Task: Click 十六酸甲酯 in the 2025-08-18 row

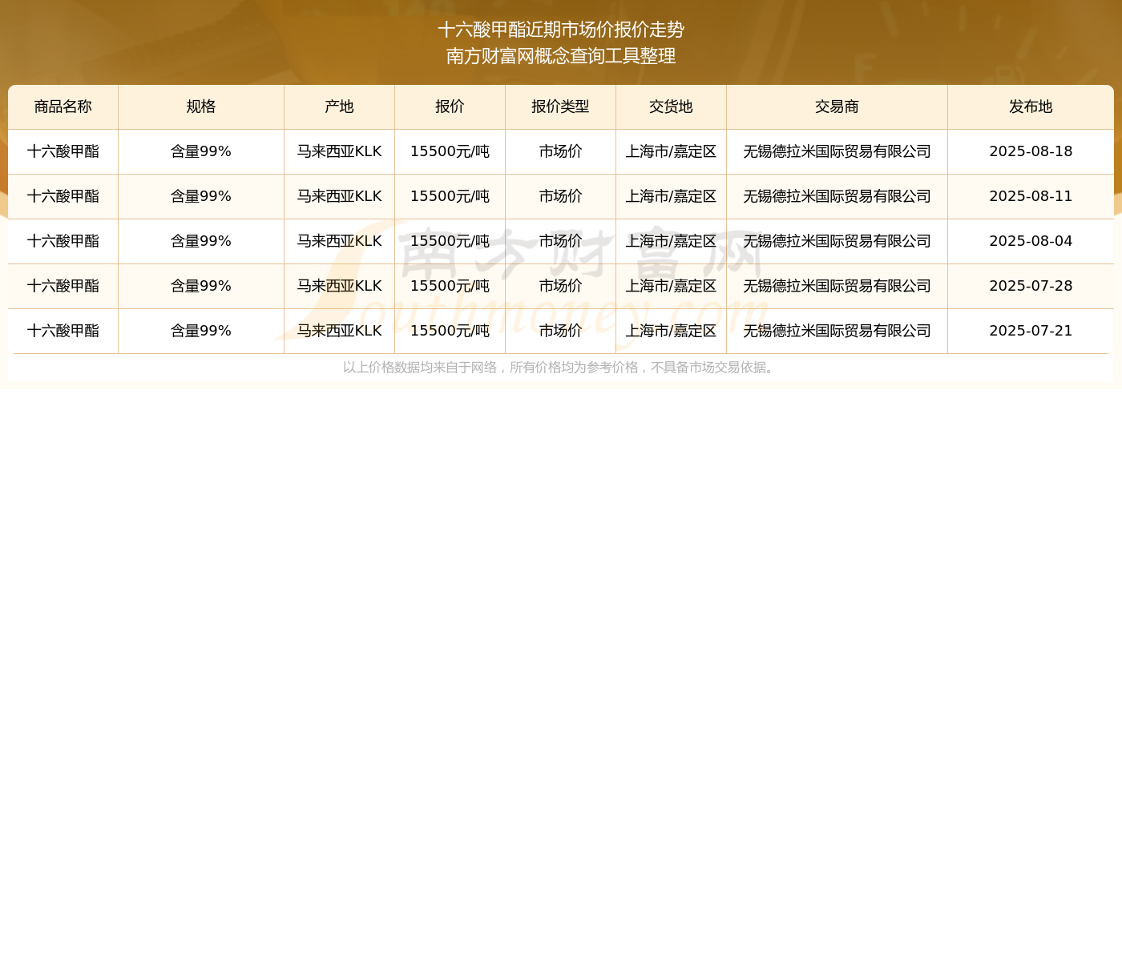Action: click(x=63, y=151)
